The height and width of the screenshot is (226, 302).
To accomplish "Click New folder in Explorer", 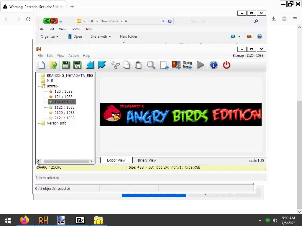I will click(129, 36).
